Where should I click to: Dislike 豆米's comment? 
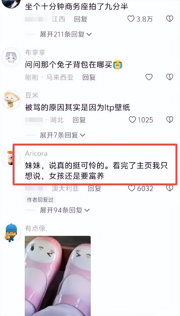[170, 120]
